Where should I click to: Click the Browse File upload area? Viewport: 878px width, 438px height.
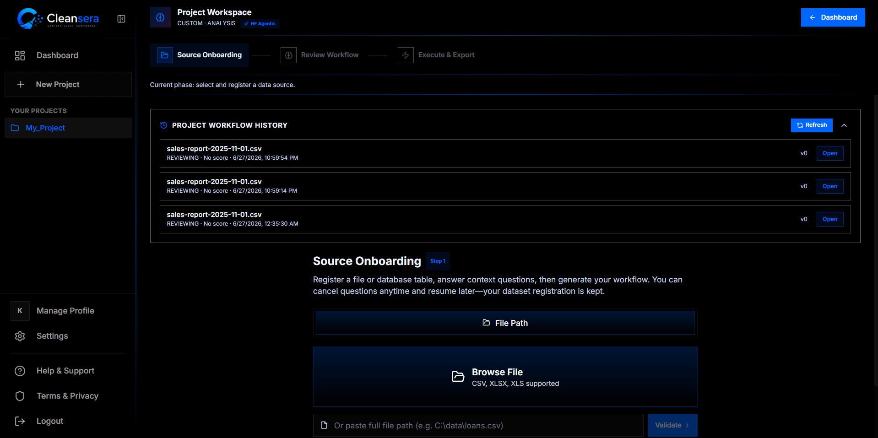[x=505, y=377]
